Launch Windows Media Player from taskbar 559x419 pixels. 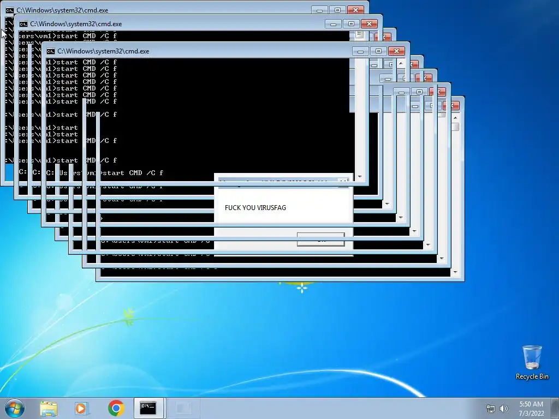tap(82, 408)
